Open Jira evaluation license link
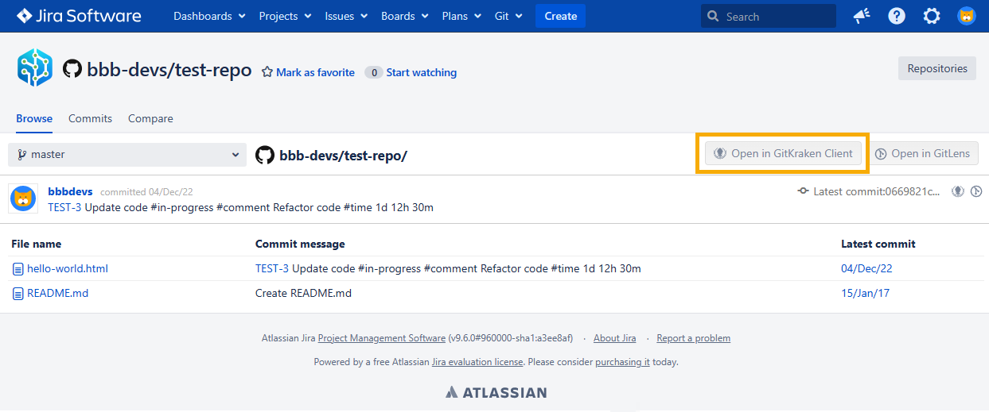989x412 pixels. click(477, 362)
